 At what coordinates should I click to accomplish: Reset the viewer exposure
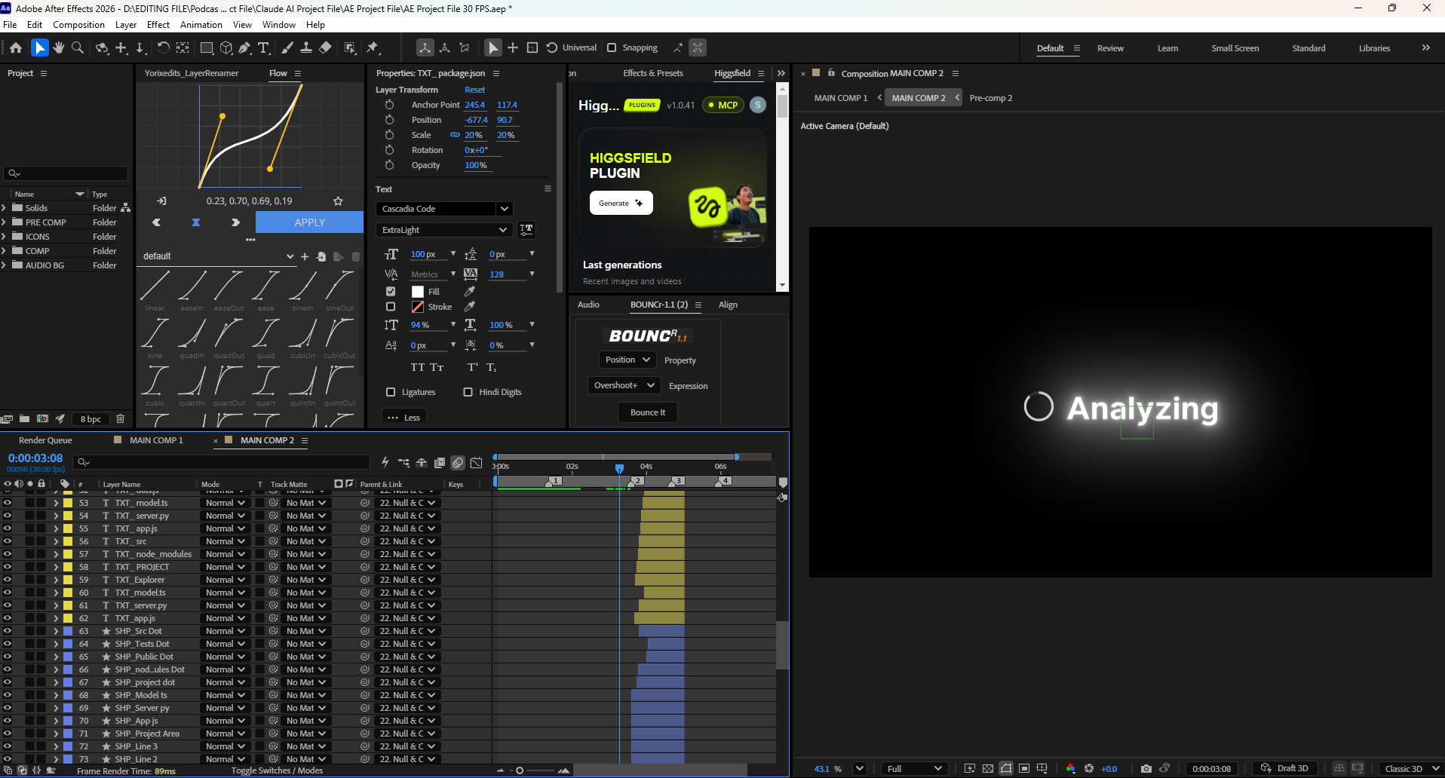coord(1089,768)
